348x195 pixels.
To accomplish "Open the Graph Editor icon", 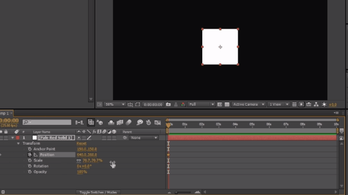I will point(158,122).
